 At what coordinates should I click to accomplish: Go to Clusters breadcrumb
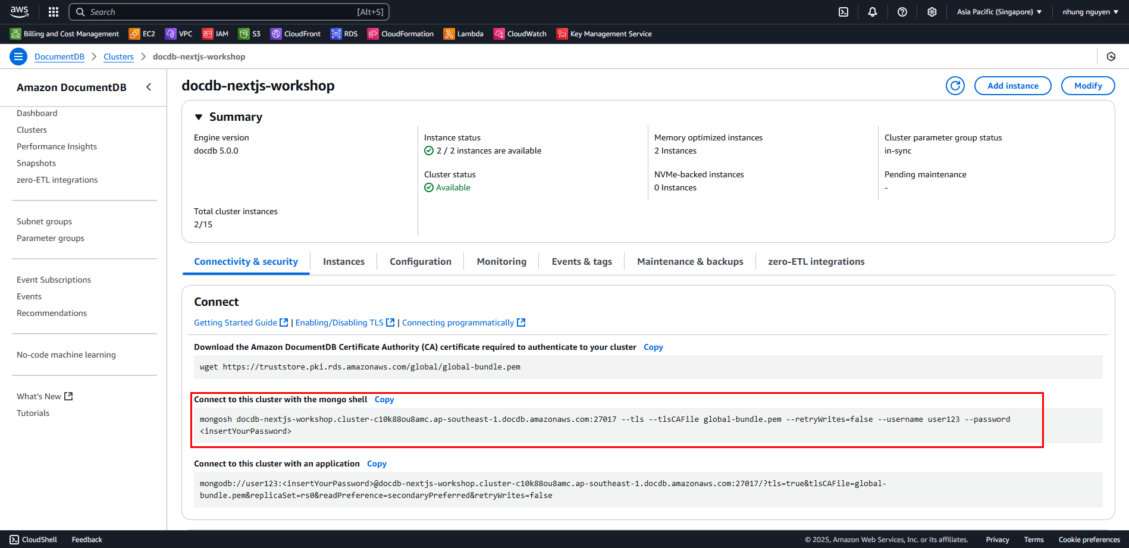[x=118, y=57]
